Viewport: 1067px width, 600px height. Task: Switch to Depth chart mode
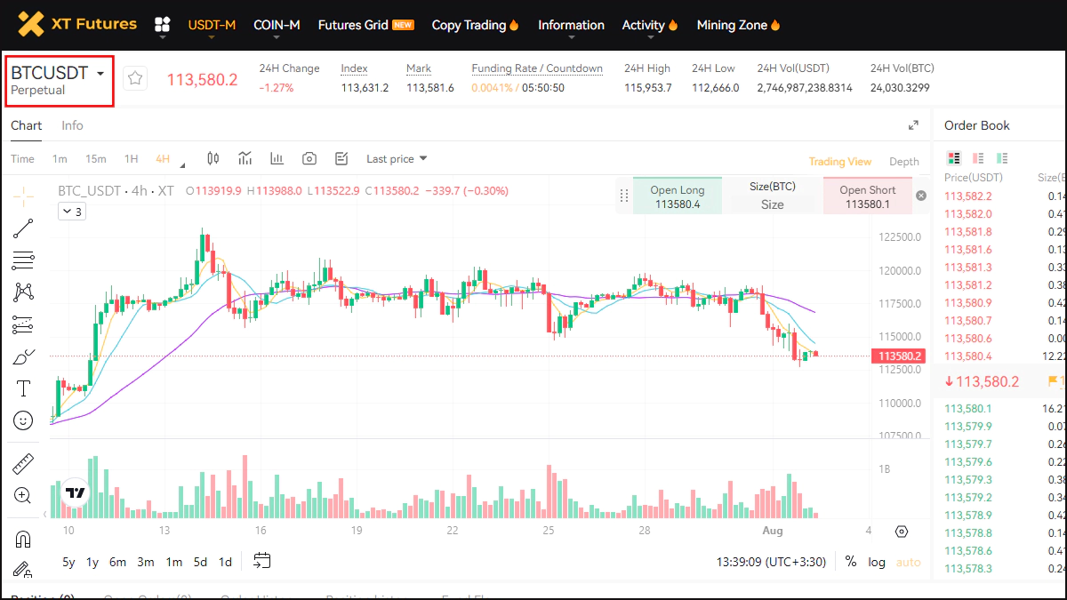tap(904, 162)
